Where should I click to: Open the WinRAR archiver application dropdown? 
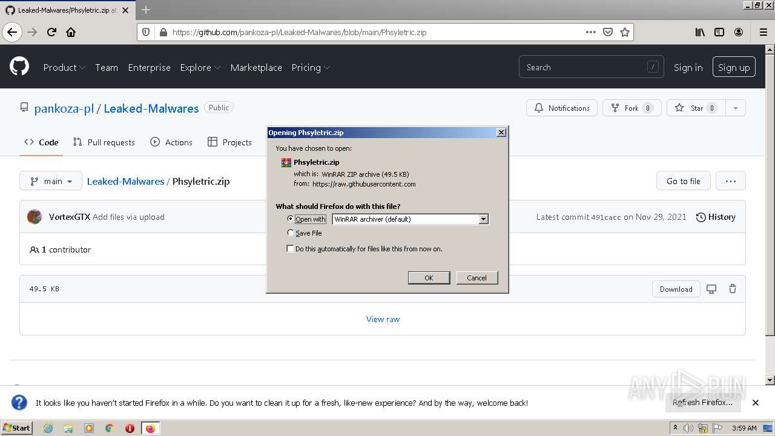coord(484,219)
